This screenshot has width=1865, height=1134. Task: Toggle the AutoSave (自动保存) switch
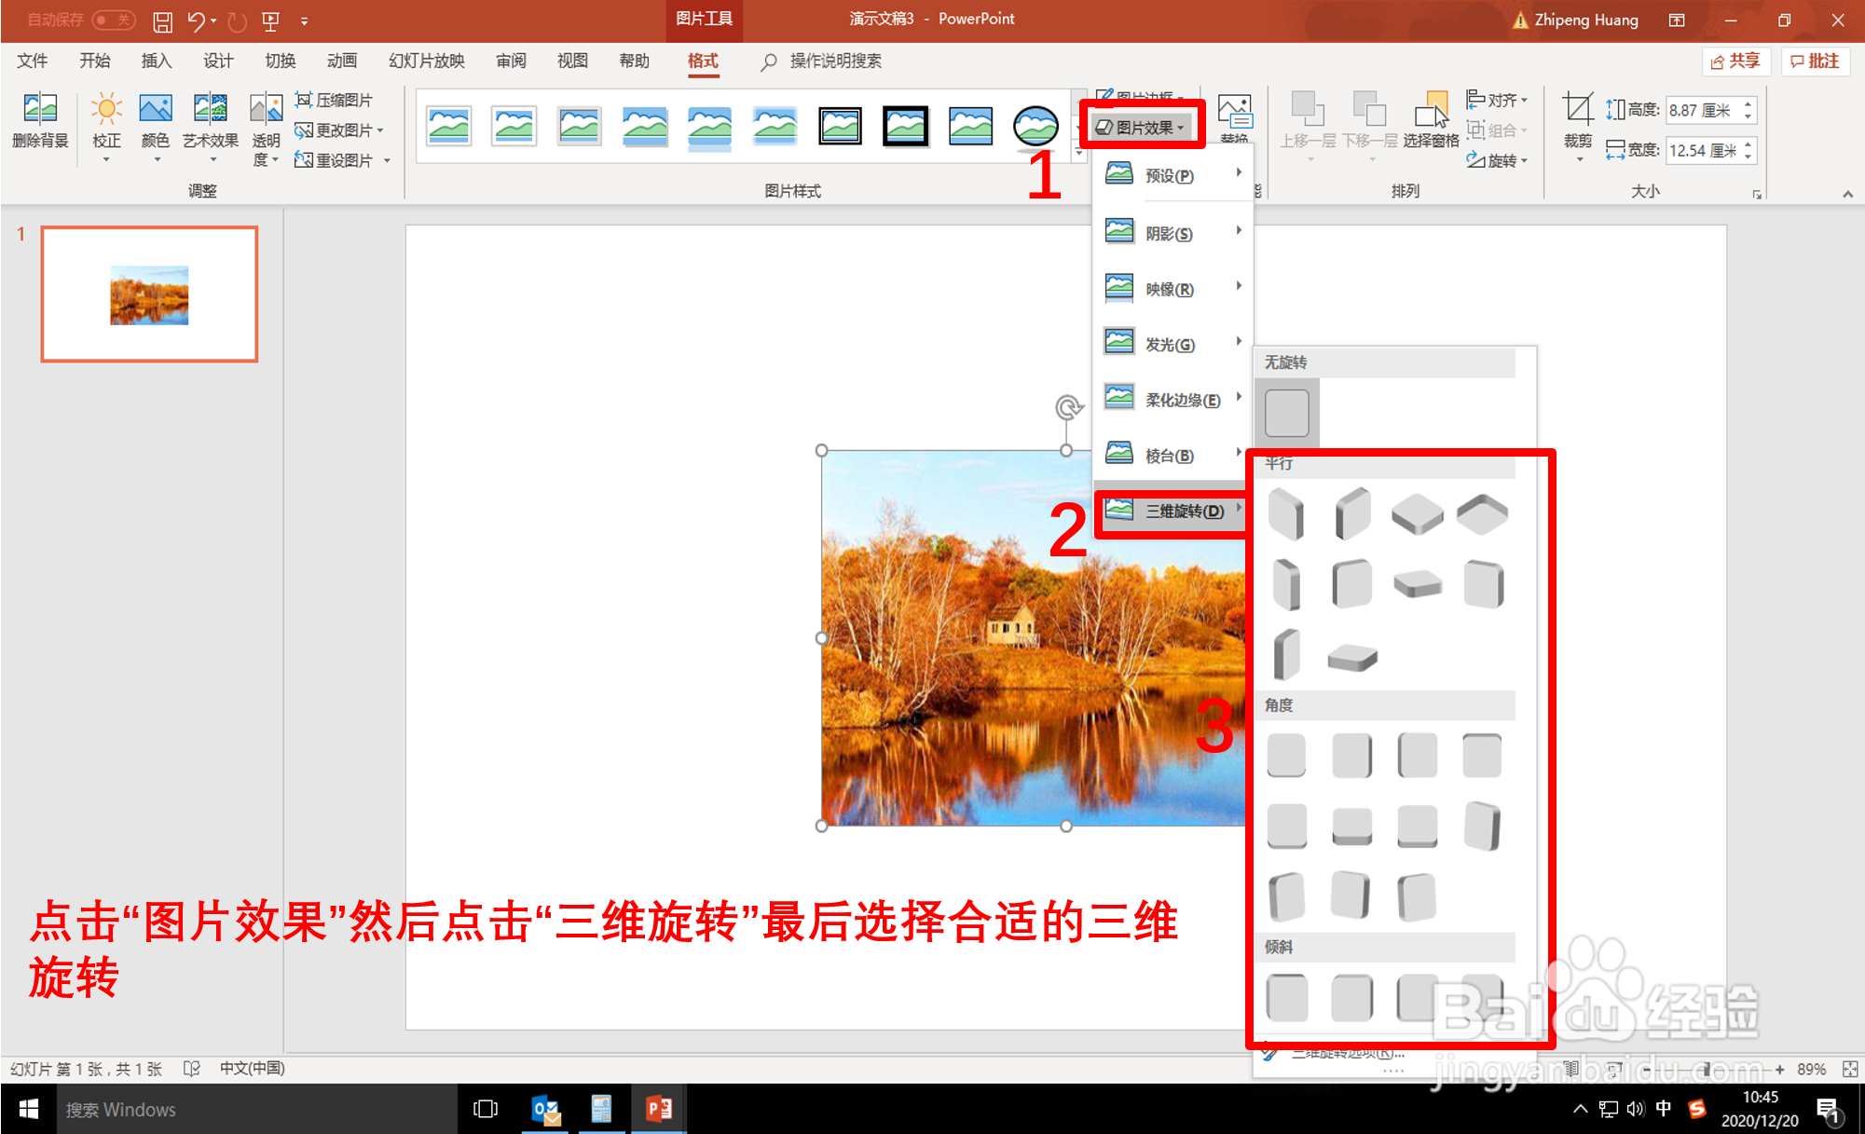(x=114, y=20)
